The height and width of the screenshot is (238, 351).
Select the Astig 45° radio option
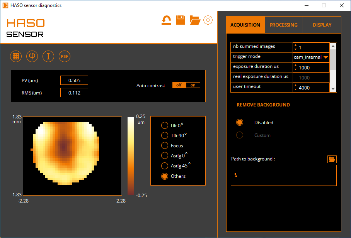pyautogui.click(x=164, y=166)
